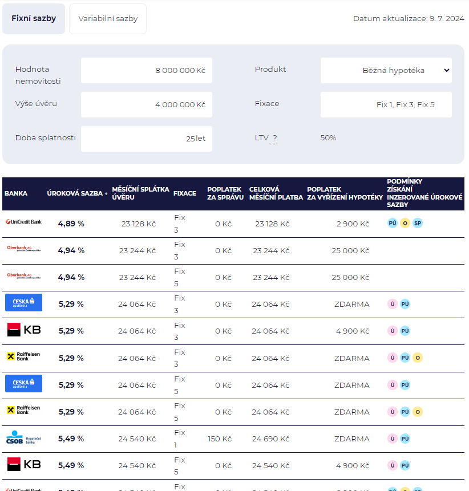The width and height of the screenshot is (469, 491).
Task: Click the Ú badge in the KB 5,29 % row
Action: pyautogui.click(x=392, y=331)
